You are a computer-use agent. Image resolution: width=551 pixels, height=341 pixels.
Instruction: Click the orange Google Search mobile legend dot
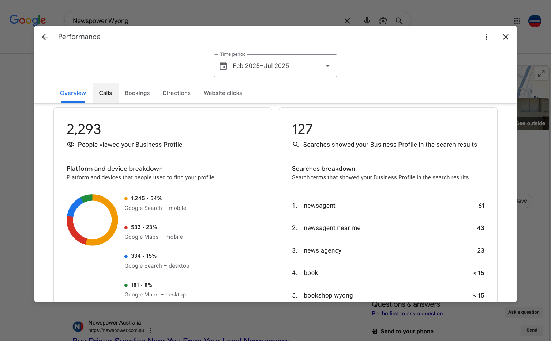coord(126,199)
